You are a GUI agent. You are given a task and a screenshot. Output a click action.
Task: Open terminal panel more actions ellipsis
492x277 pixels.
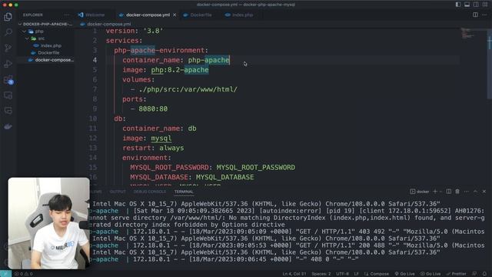point(467,192)
